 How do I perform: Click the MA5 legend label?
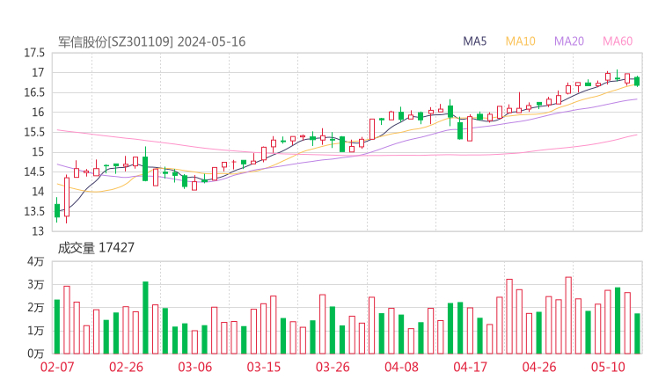tap(474, 41)
